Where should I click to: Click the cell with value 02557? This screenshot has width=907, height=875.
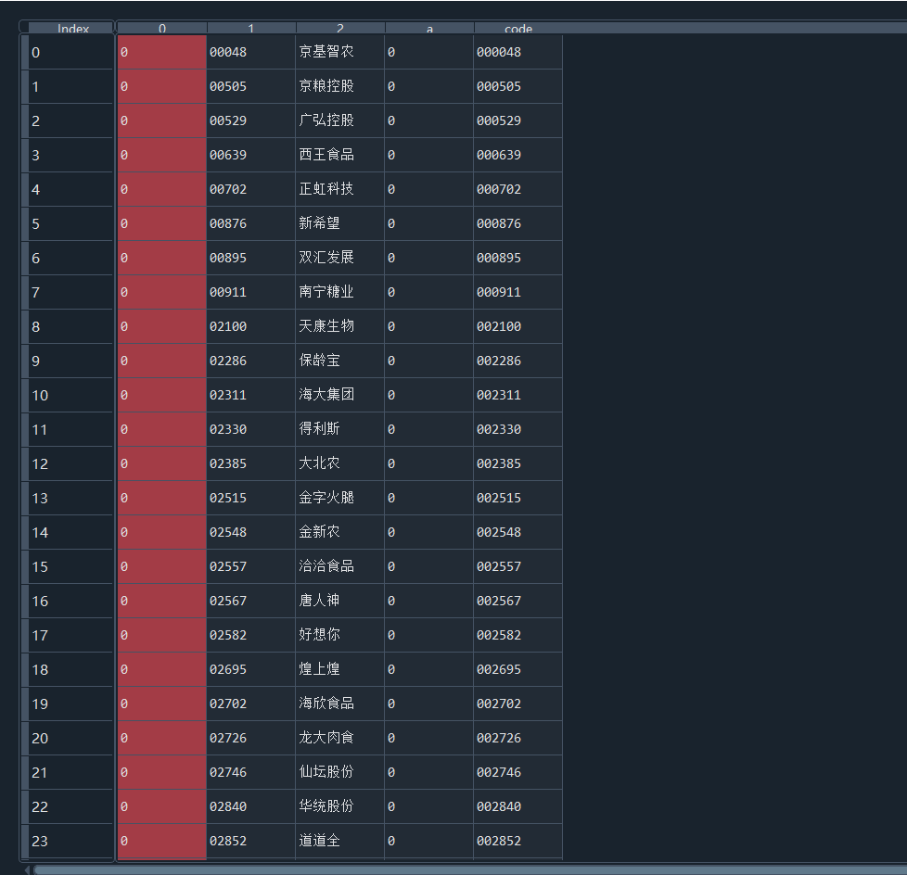coord(250,566)
